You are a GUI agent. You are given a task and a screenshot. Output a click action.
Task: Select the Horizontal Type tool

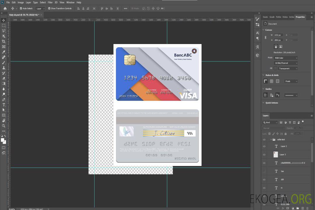(3, 105)
